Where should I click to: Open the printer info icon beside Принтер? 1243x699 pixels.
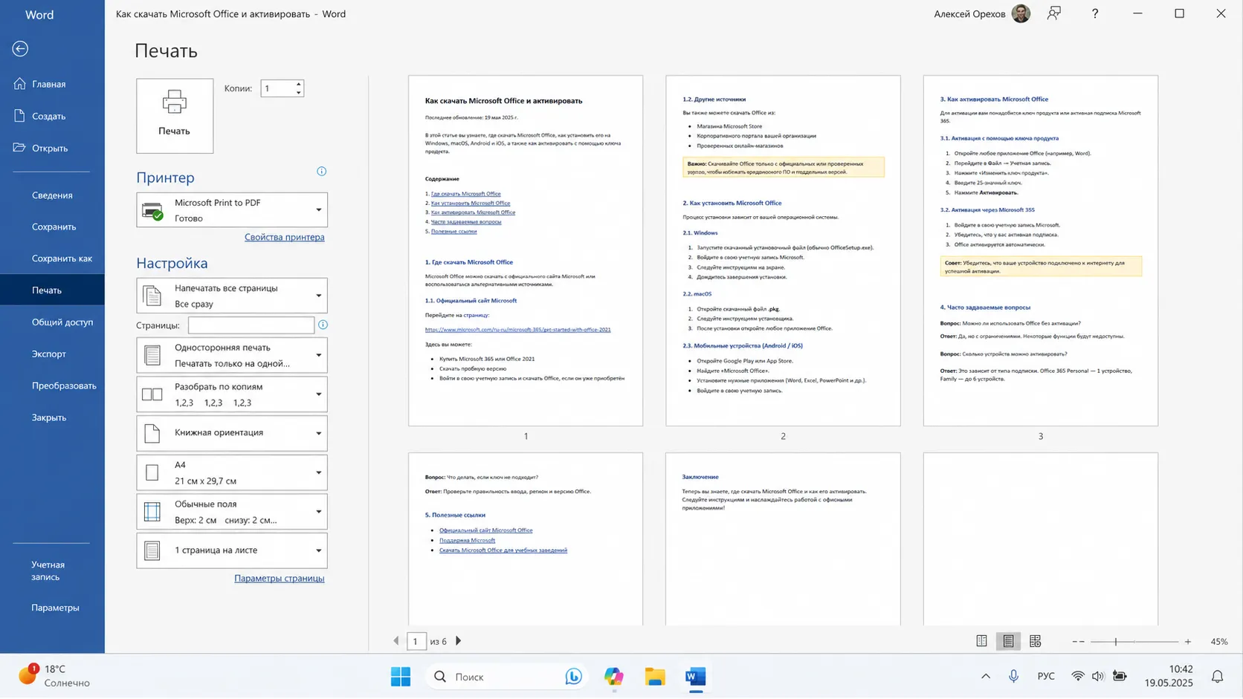pos(321,172)
